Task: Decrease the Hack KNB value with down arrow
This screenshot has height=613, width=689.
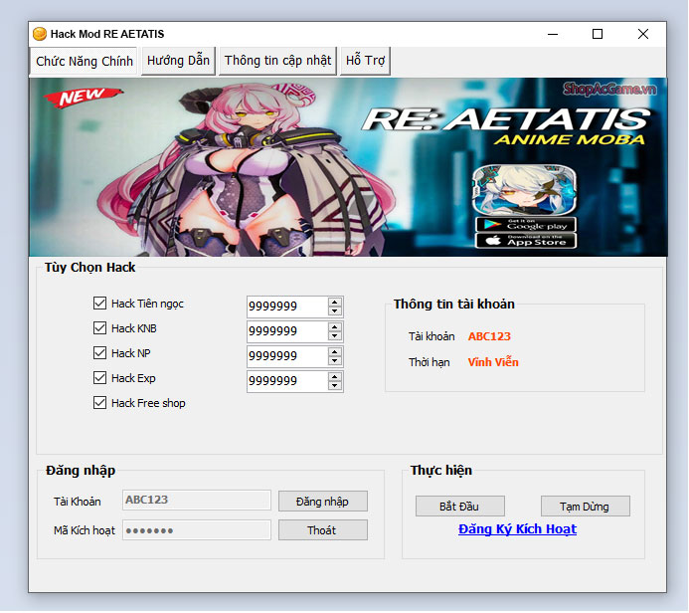Action: (335, 336)
